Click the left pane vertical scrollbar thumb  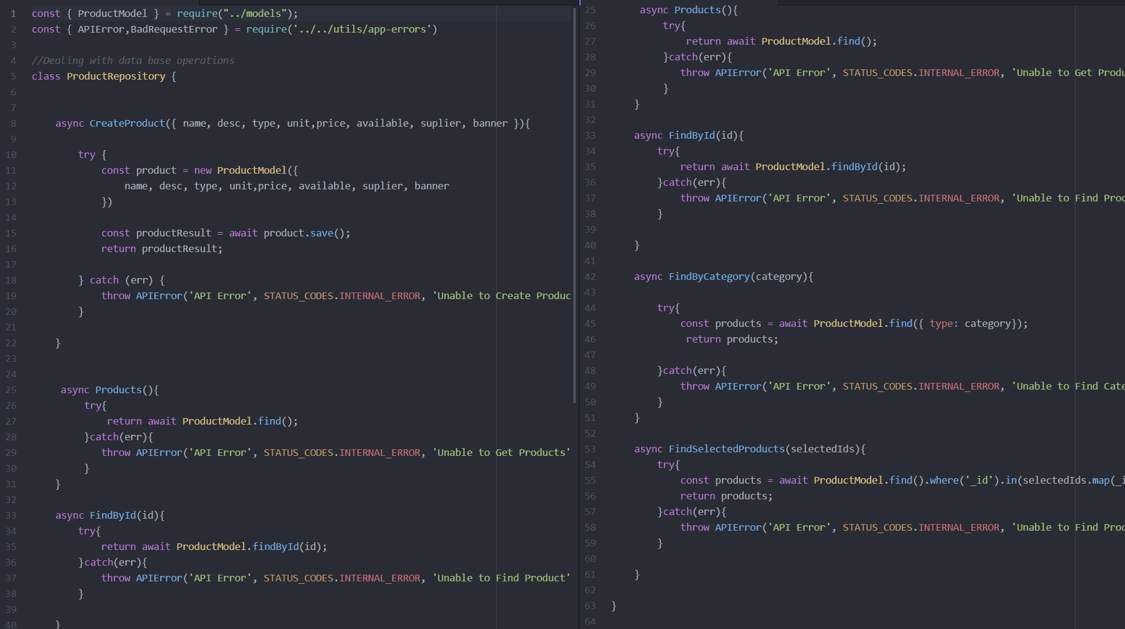[575, 205]
